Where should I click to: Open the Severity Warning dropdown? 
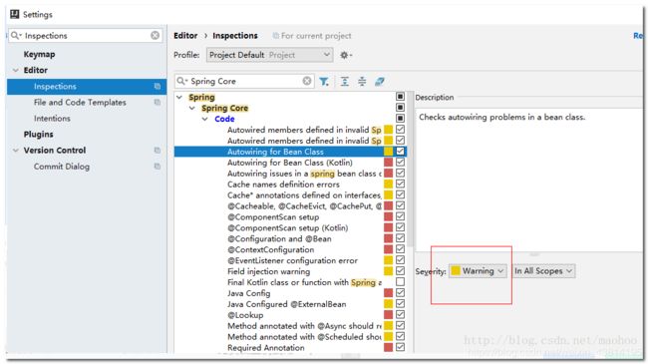(x=478, y=271)
